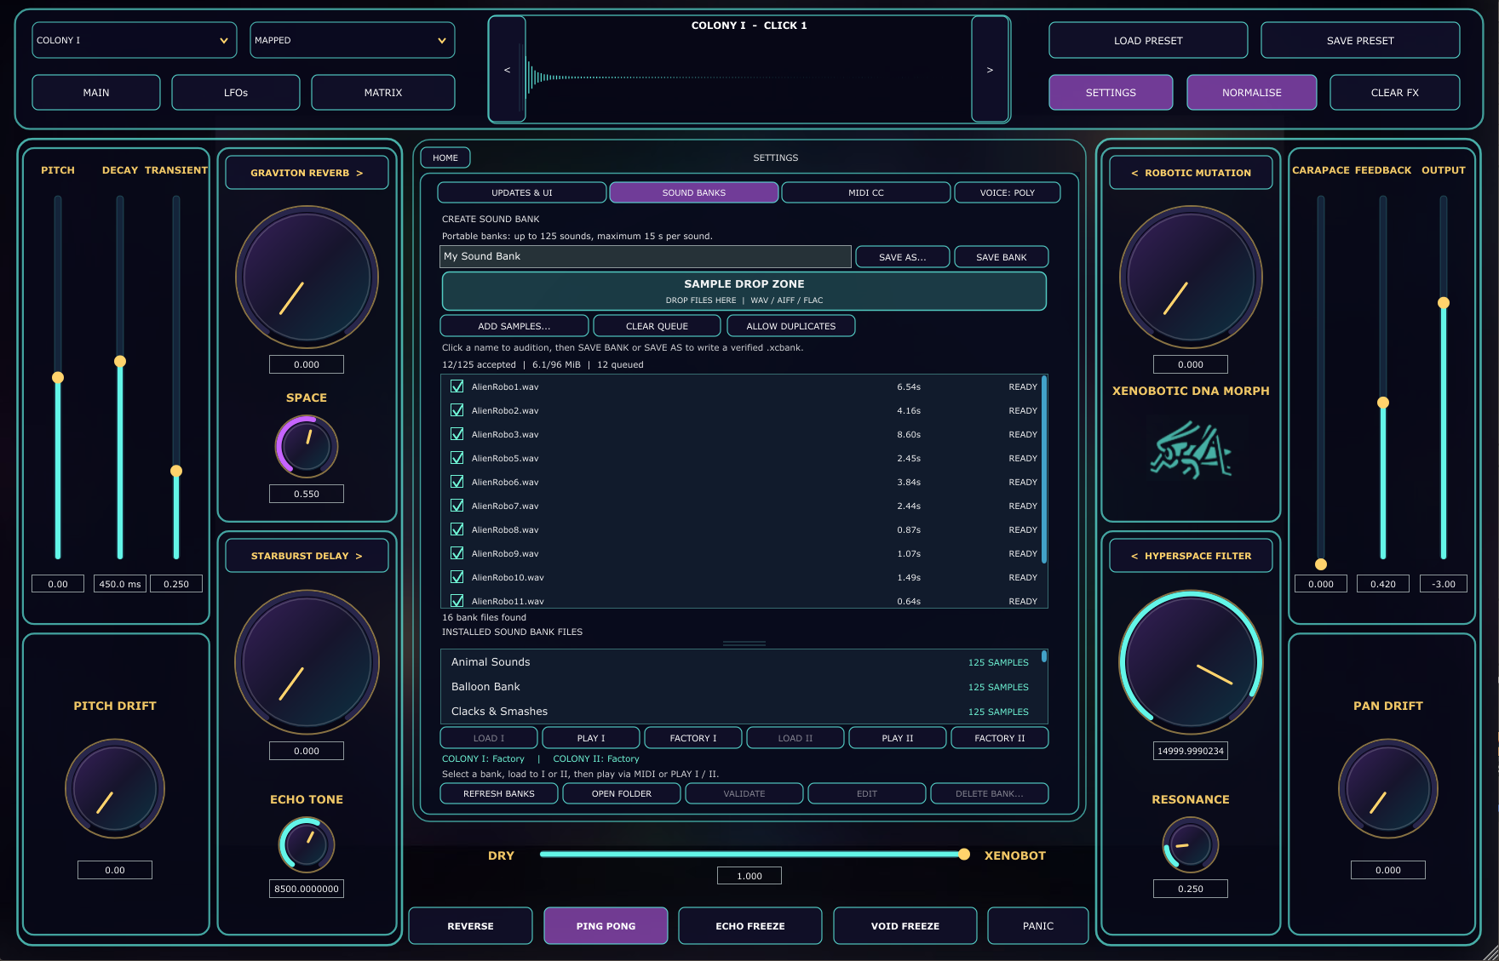Click the Pan Drift knob

point(1388,788)
